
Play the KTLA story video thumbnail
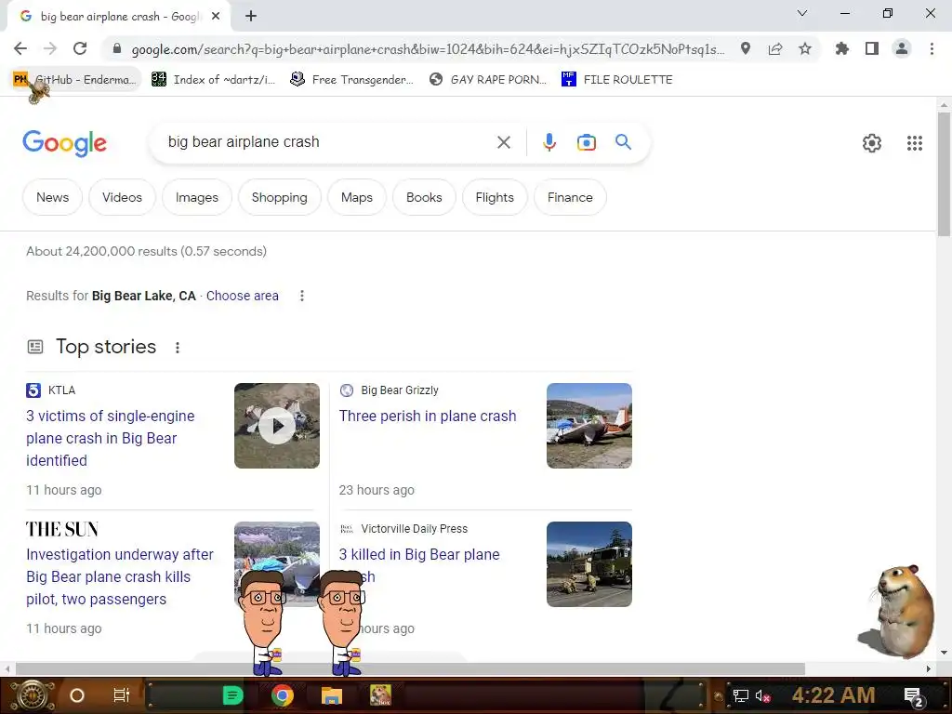click(x=277, y=426)
